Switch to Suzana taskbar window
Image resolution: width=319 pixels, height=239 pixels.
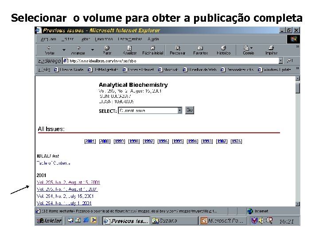[x=175, y=221]
